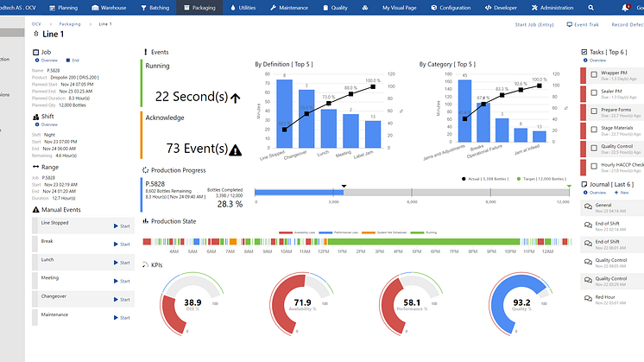Check the Wrapper PM task checkbox

pos(593,75)
